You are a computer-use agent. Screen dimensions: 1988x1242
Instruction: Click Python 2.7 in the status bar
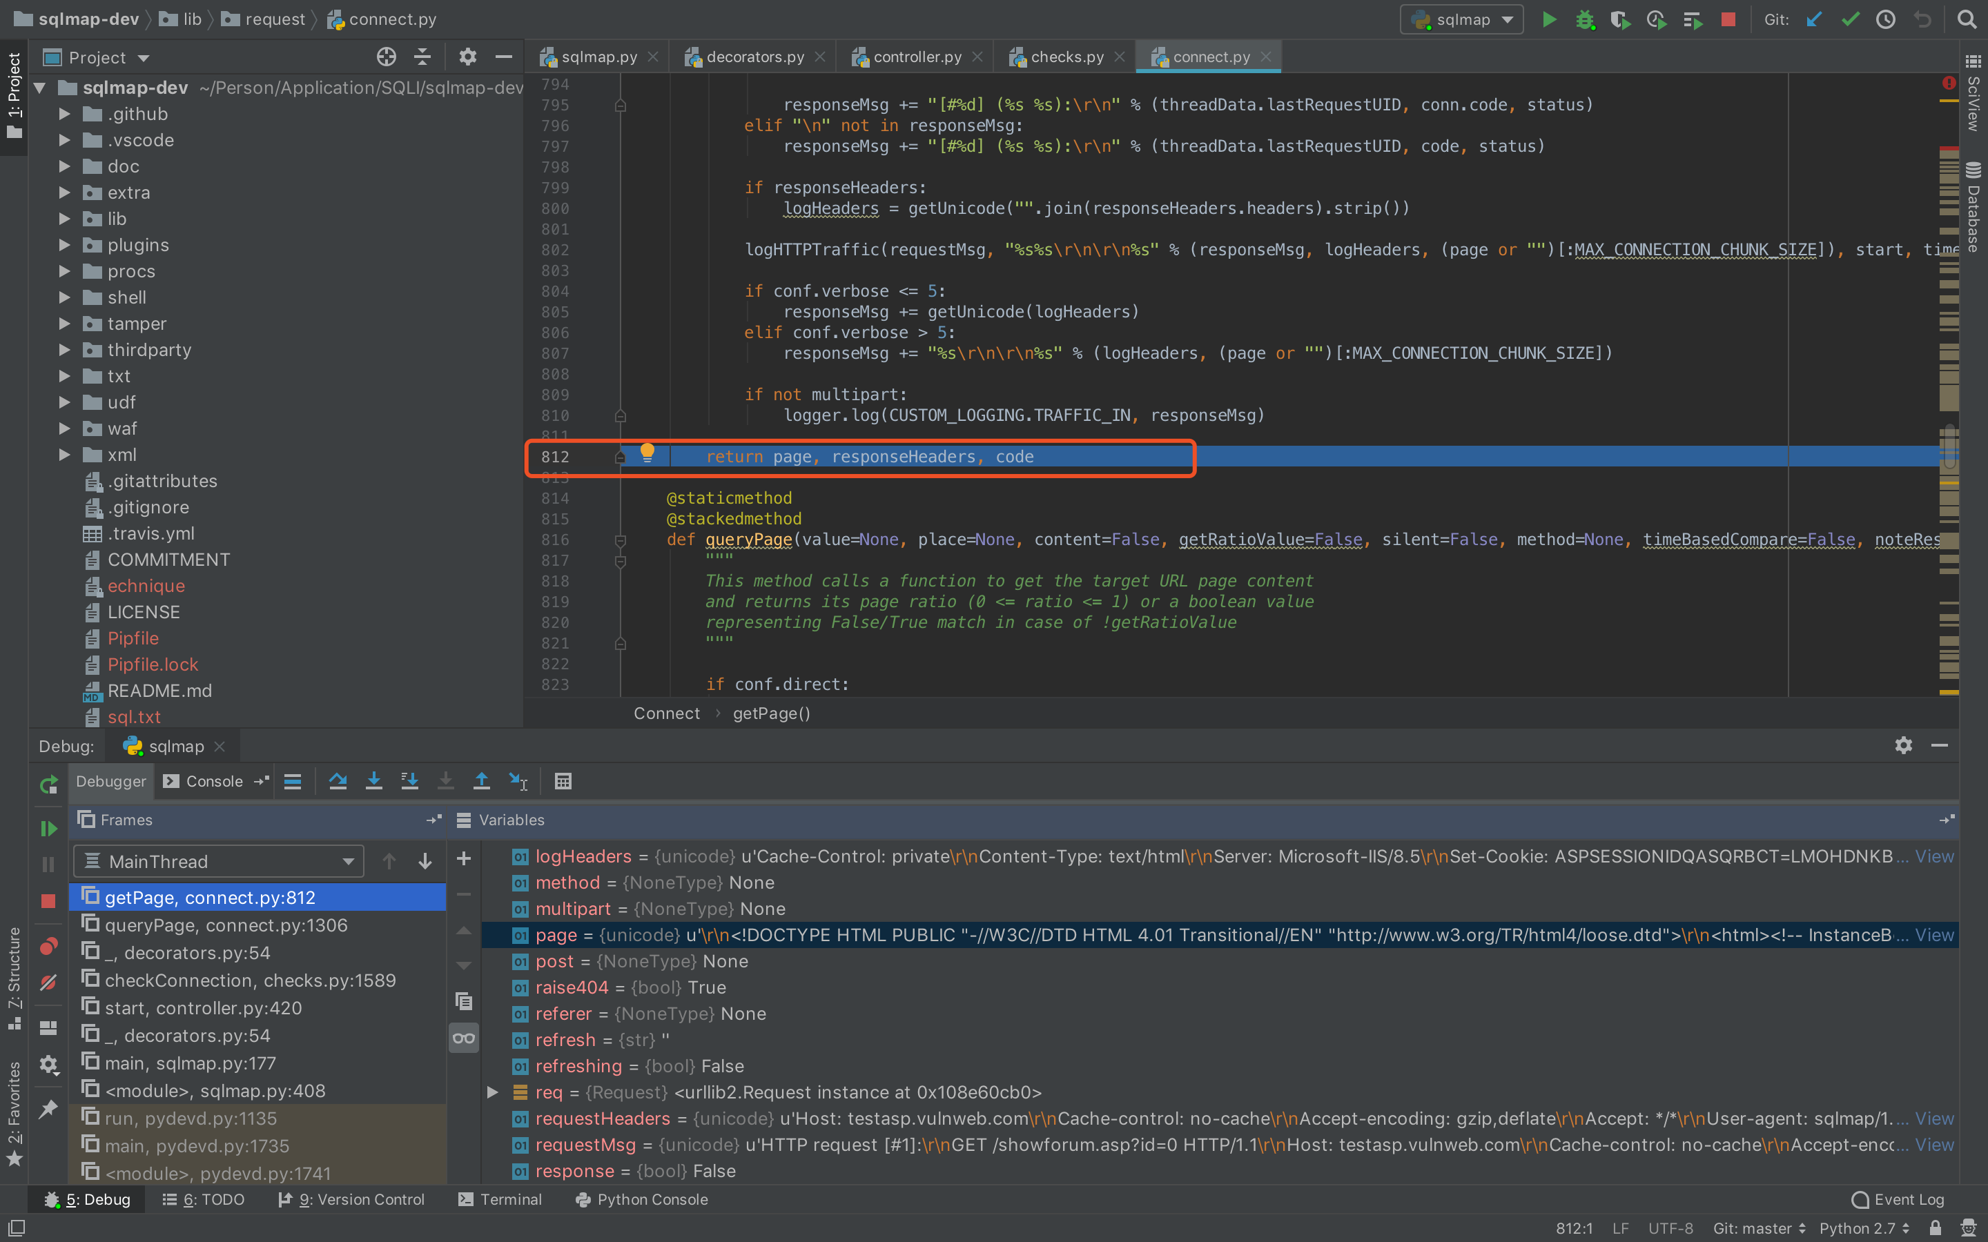[1858, 1228]
